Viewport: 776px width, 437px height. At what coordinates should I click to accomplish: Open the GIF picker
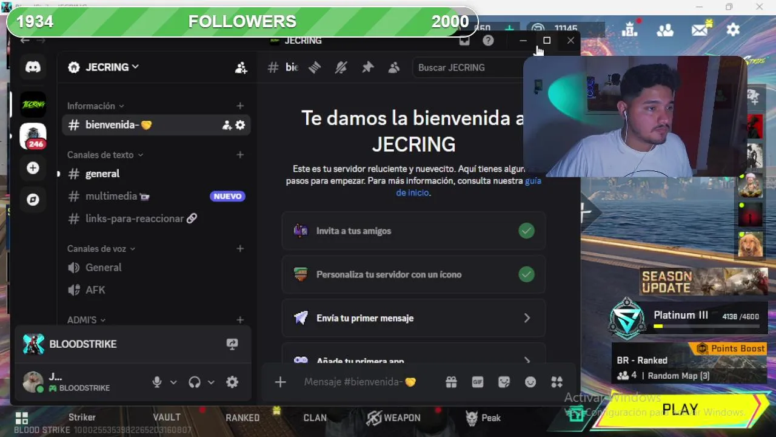pyautogui.click(x=478, y=382)
